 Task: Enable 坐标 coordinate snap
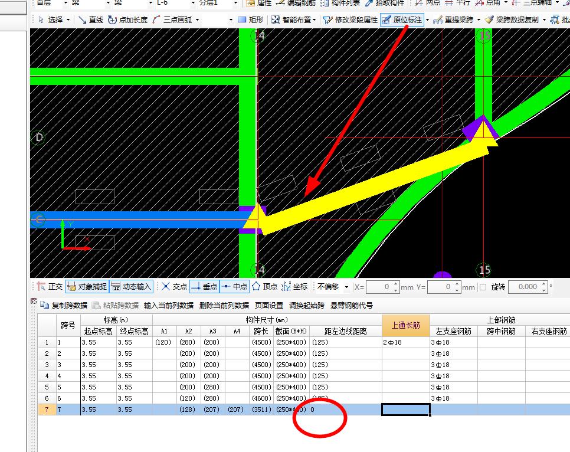click(x=295, y=287)
